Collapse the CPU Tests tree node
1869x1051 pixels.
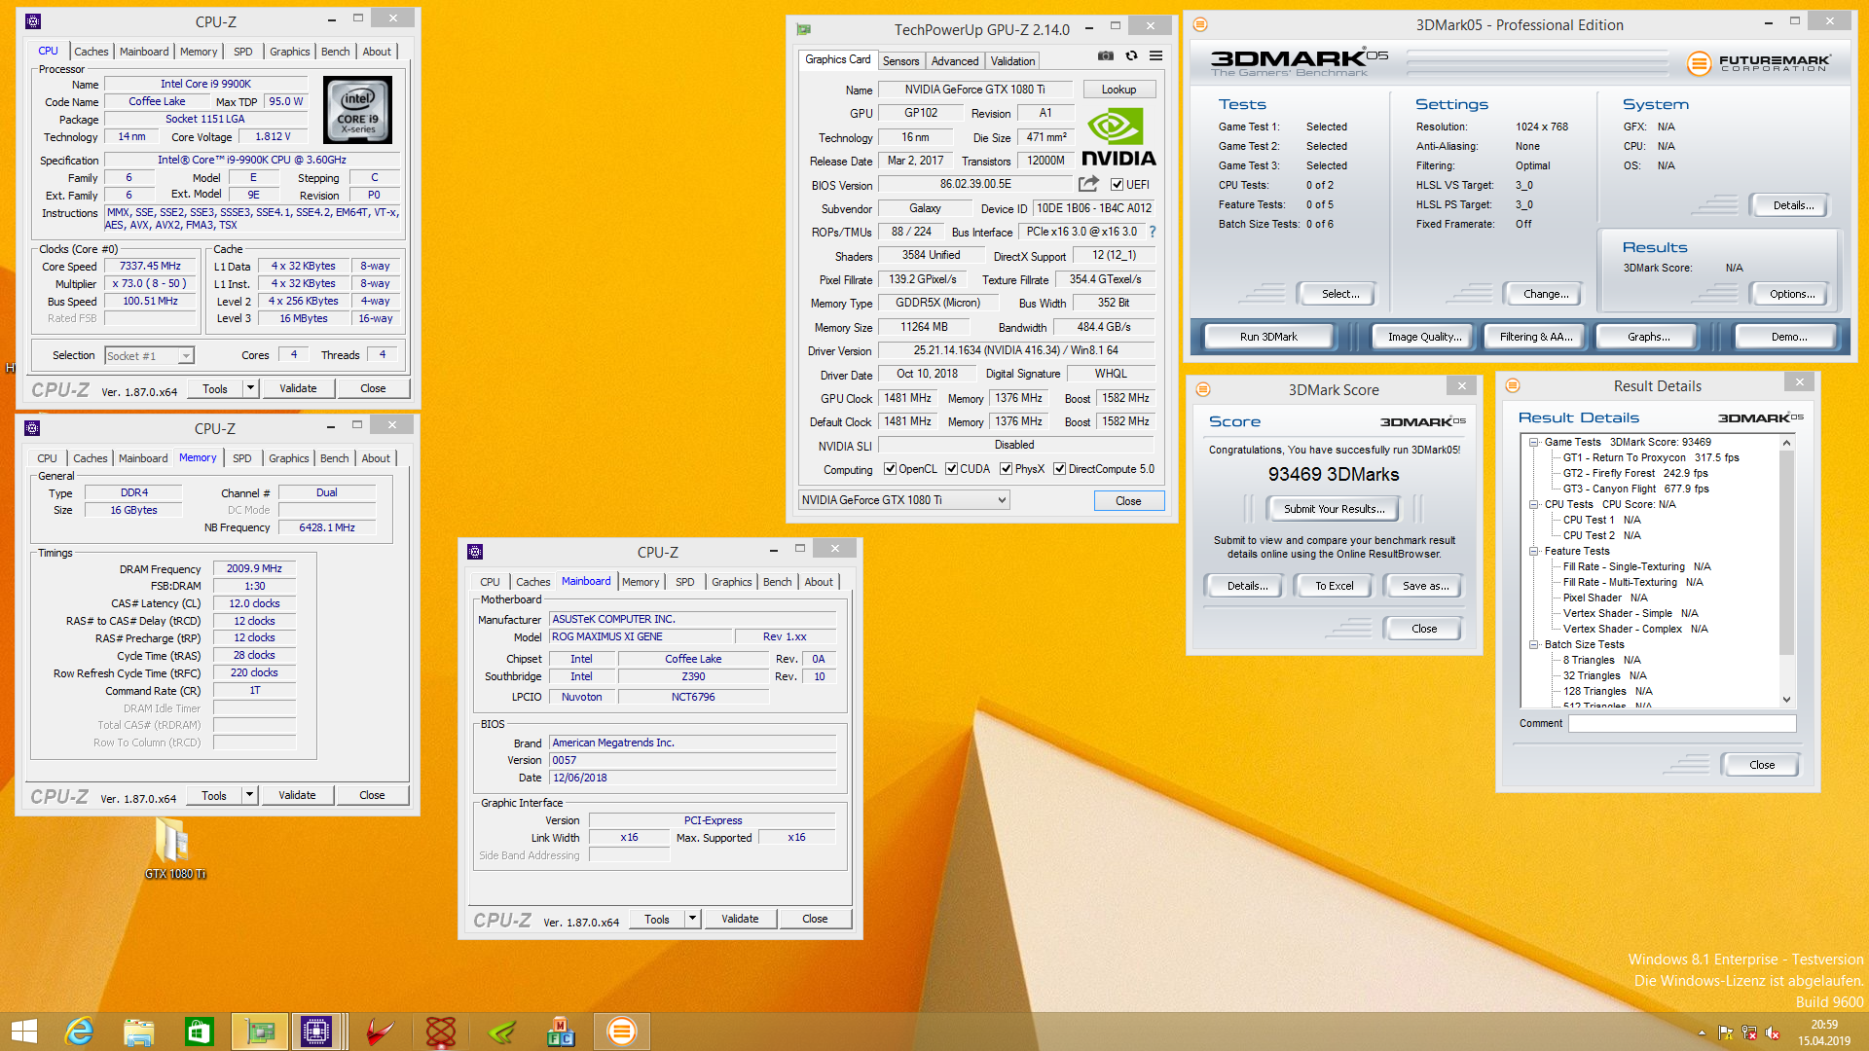click(x=1534, y=504)
